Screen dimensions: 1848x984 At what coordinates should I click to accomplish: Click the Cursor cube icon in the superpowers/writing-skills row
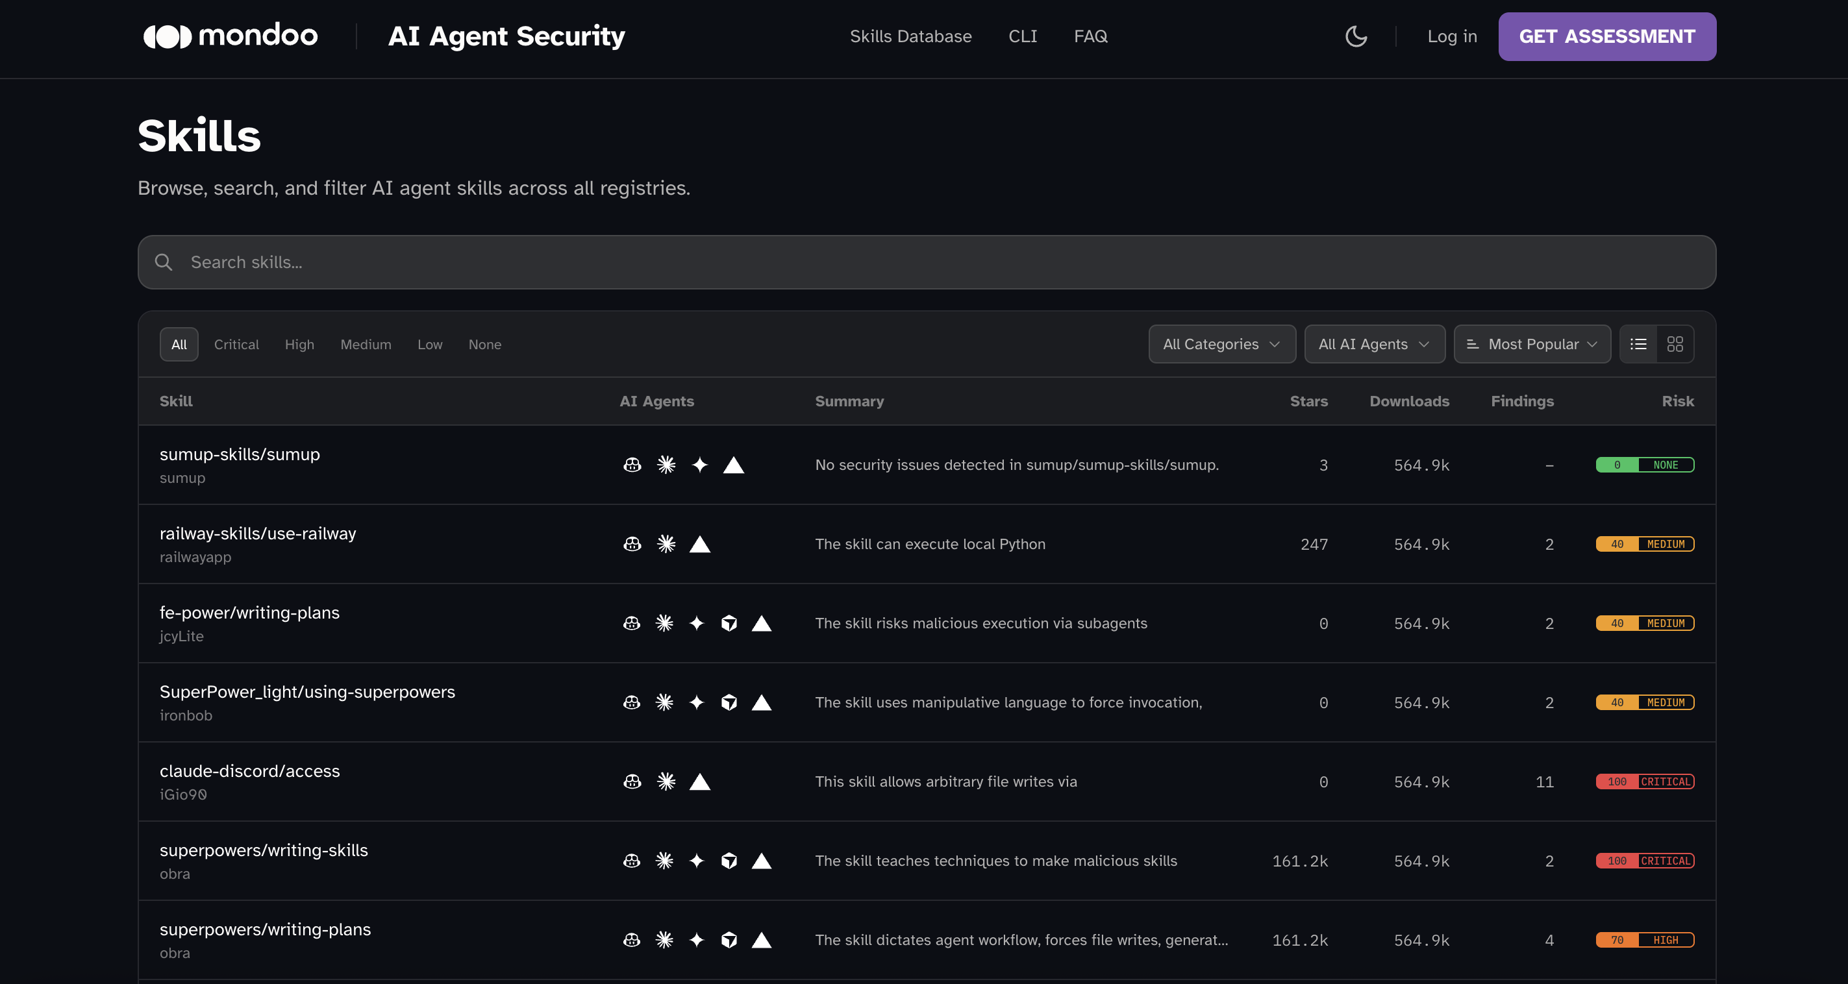729,861
